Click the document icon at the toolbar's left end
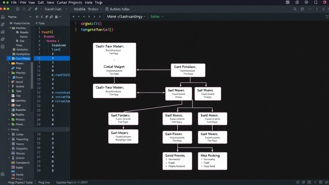 pos(18,9)
